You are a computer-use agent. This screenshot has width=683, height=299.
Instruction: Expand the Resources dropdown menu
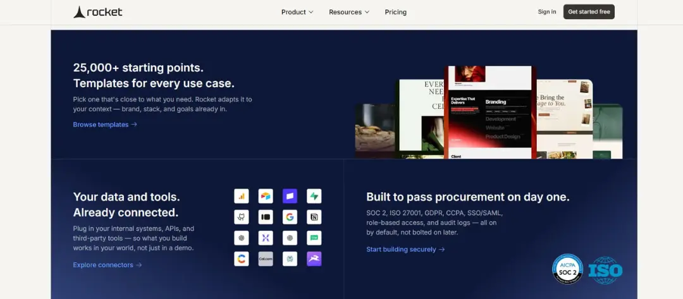[349, 12]
